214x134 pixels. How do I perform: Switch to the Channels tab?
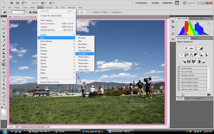tap(198, 98)
